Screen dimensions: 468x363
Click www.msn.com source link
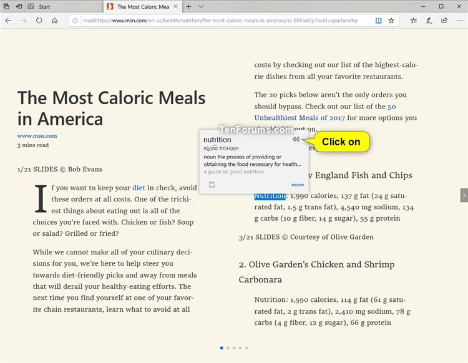click(37, 136)
